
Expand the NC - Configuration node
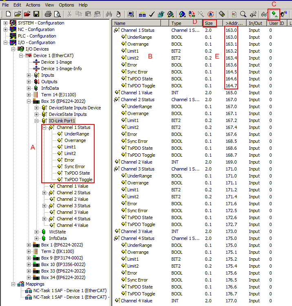click(x=5, y=29)
